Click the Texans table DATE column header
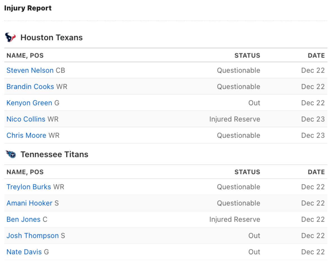The height and width of the screenshot is (269, 334). [316, 56]
